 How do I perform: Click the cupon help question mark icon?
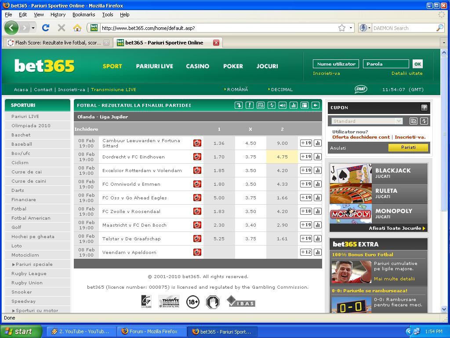(424, 107)
